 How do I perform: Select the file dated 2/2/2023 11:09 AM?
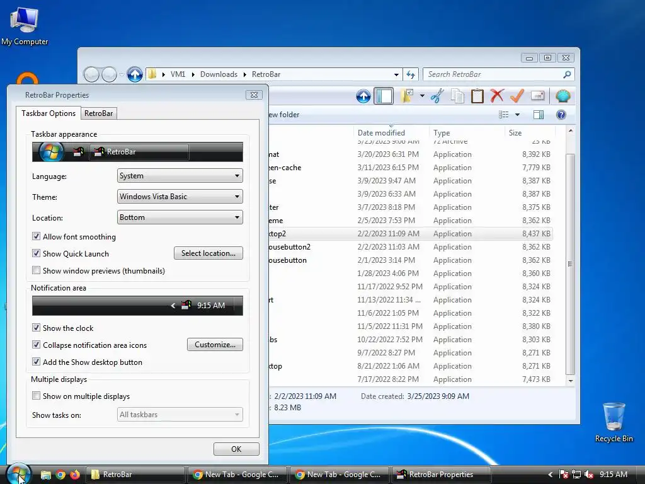[411, 234]
